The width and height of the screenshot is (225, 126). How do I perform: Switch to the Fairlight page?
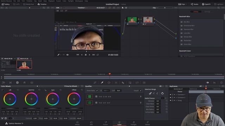tap(134, 123)
